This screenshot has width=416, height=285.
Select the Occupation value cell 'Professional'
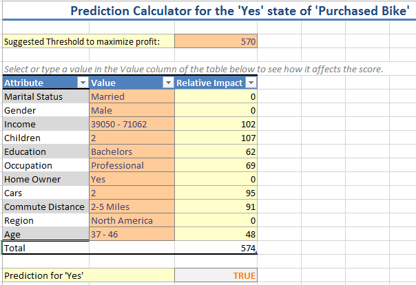pos(132,165)
